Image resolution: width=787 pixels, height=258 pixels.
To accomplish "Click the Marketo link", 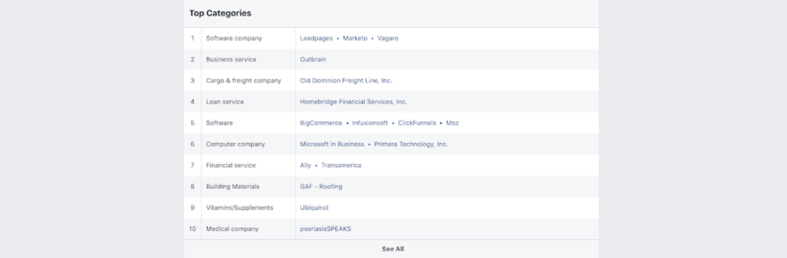I will 355,38.
